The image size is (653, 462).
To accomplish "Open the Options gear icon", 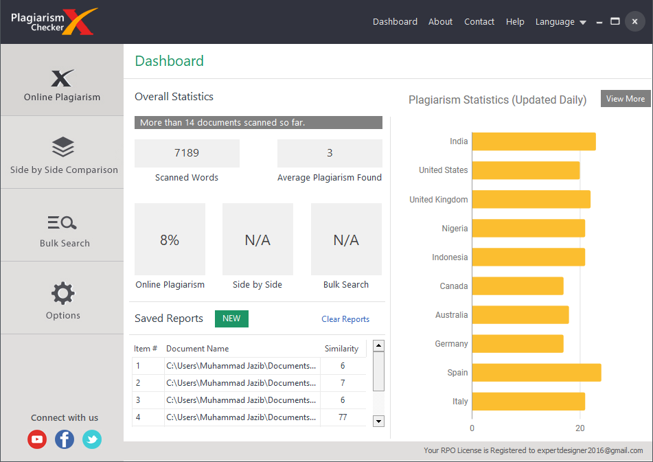I will click(63, 293).
